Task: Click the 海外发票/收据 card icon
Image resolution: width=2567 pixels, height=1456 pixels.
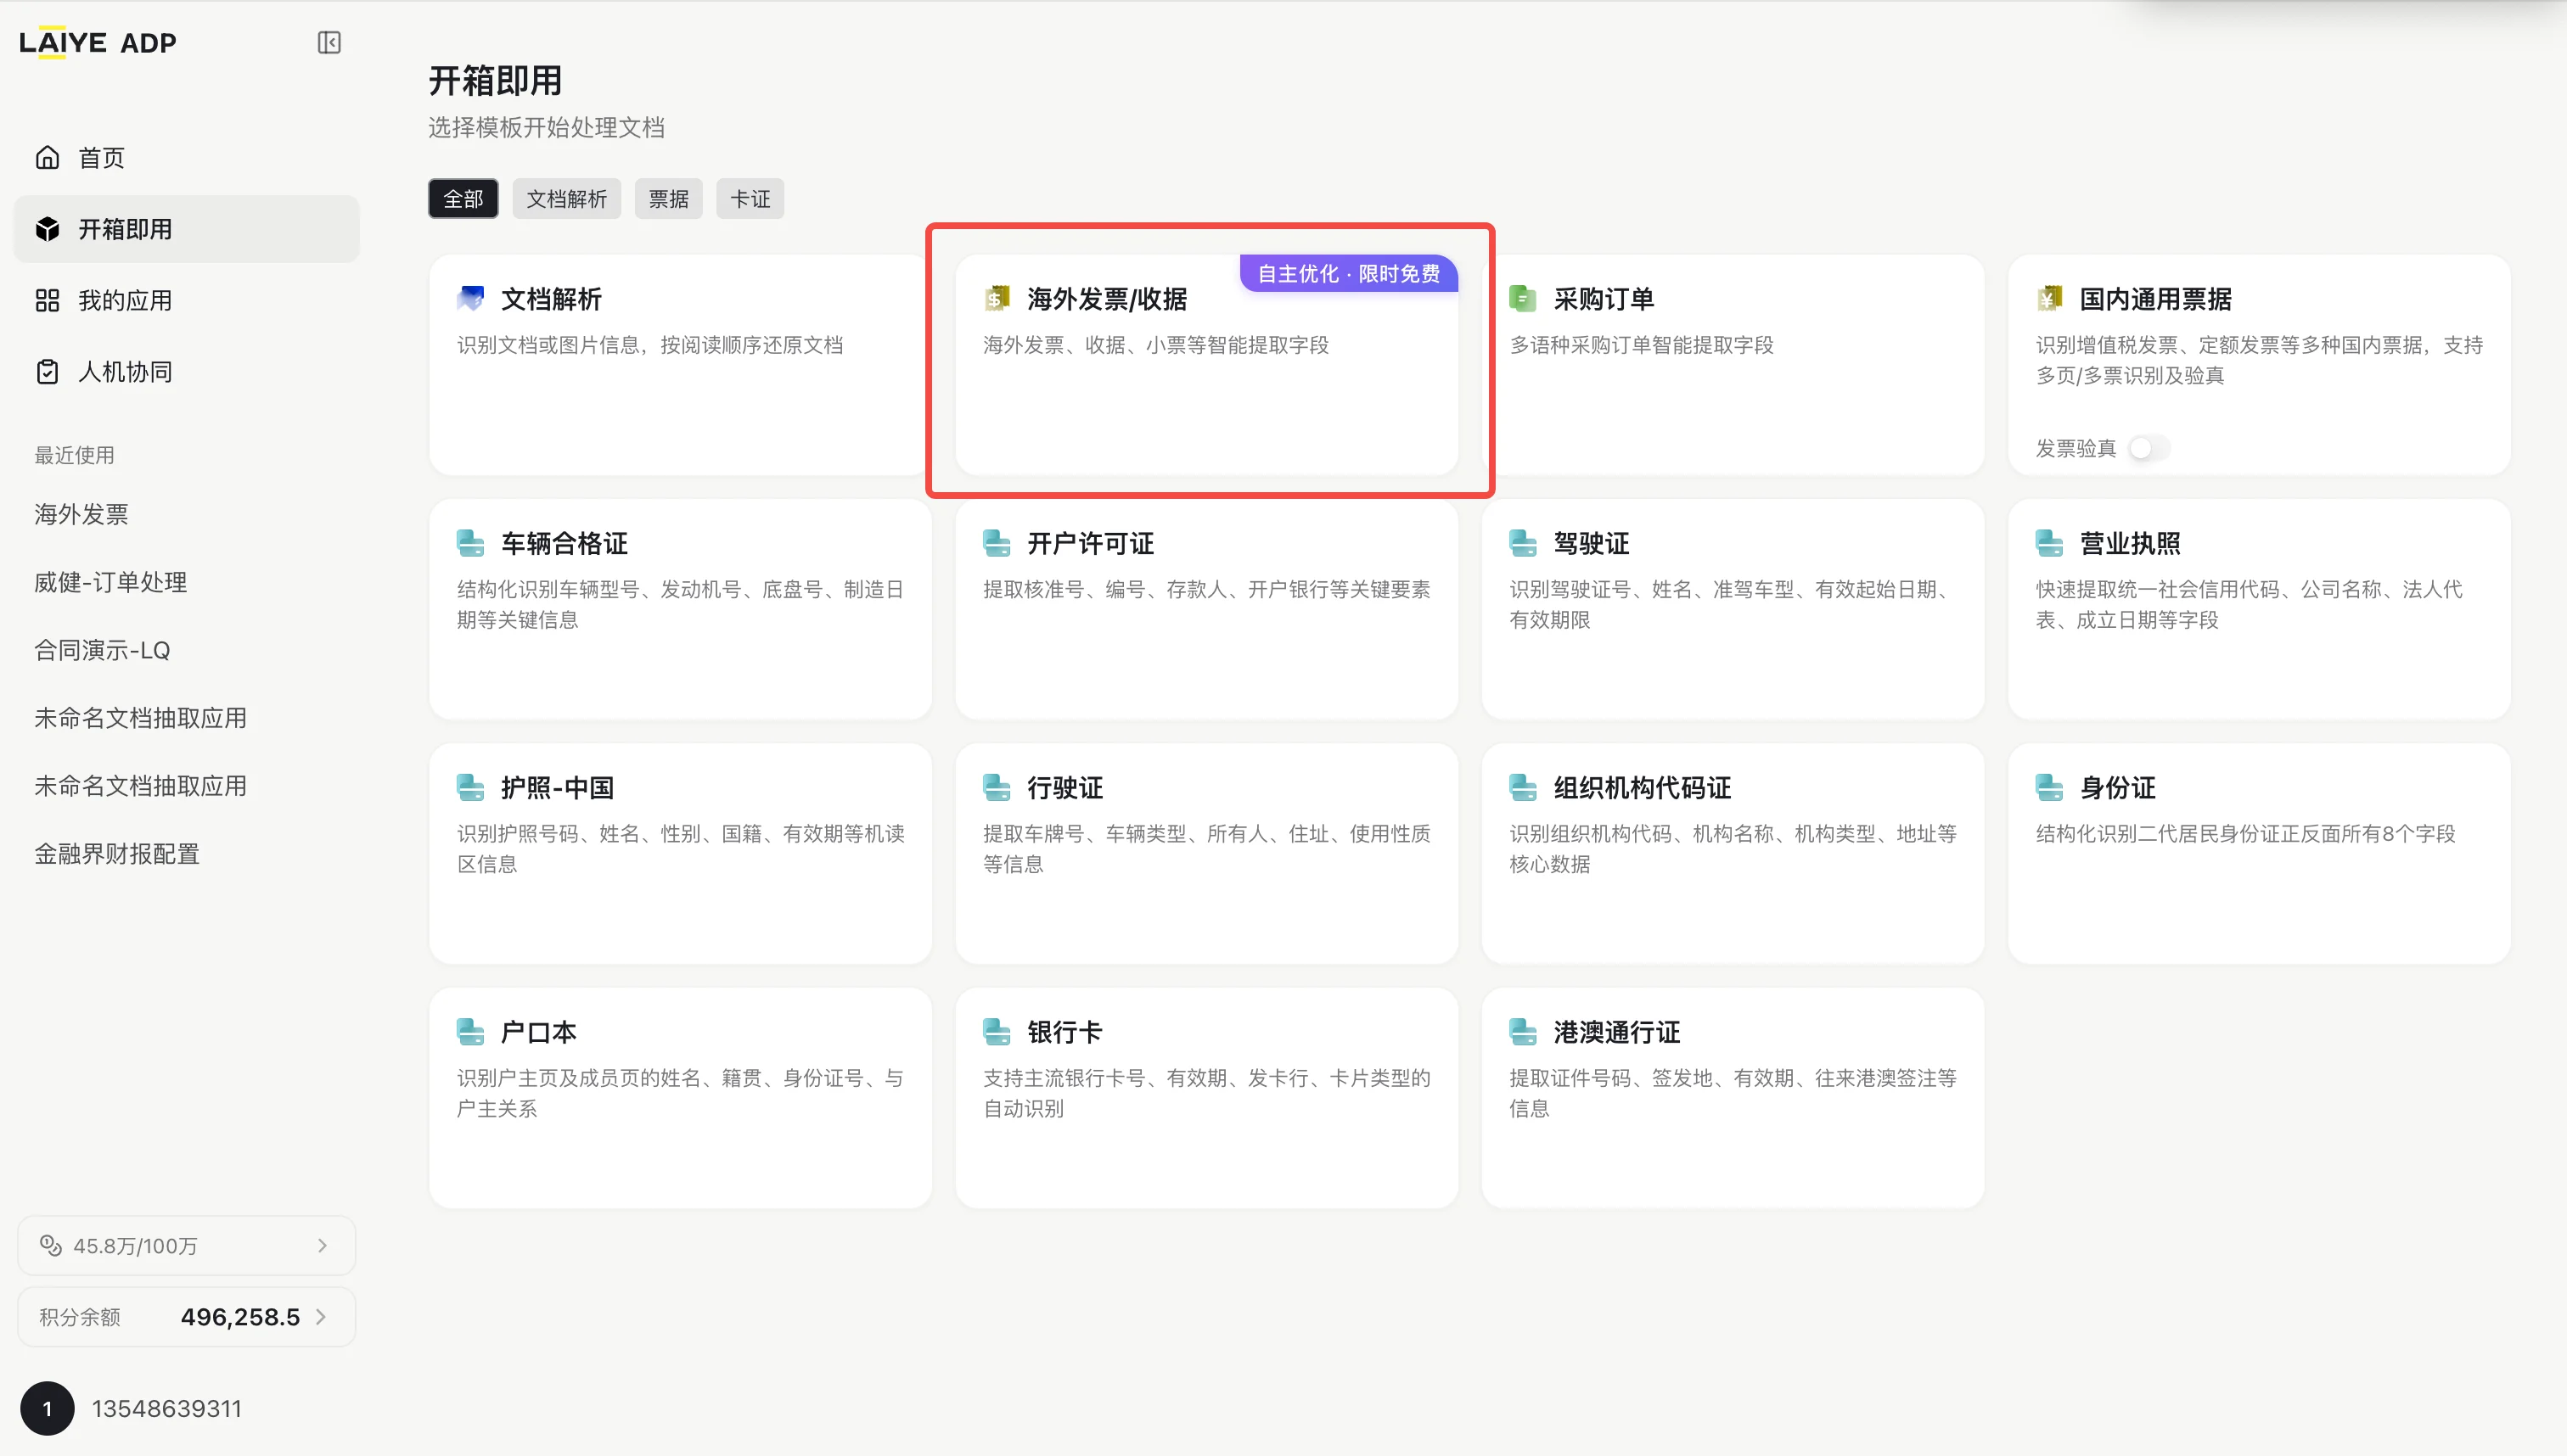Action: 997,298
